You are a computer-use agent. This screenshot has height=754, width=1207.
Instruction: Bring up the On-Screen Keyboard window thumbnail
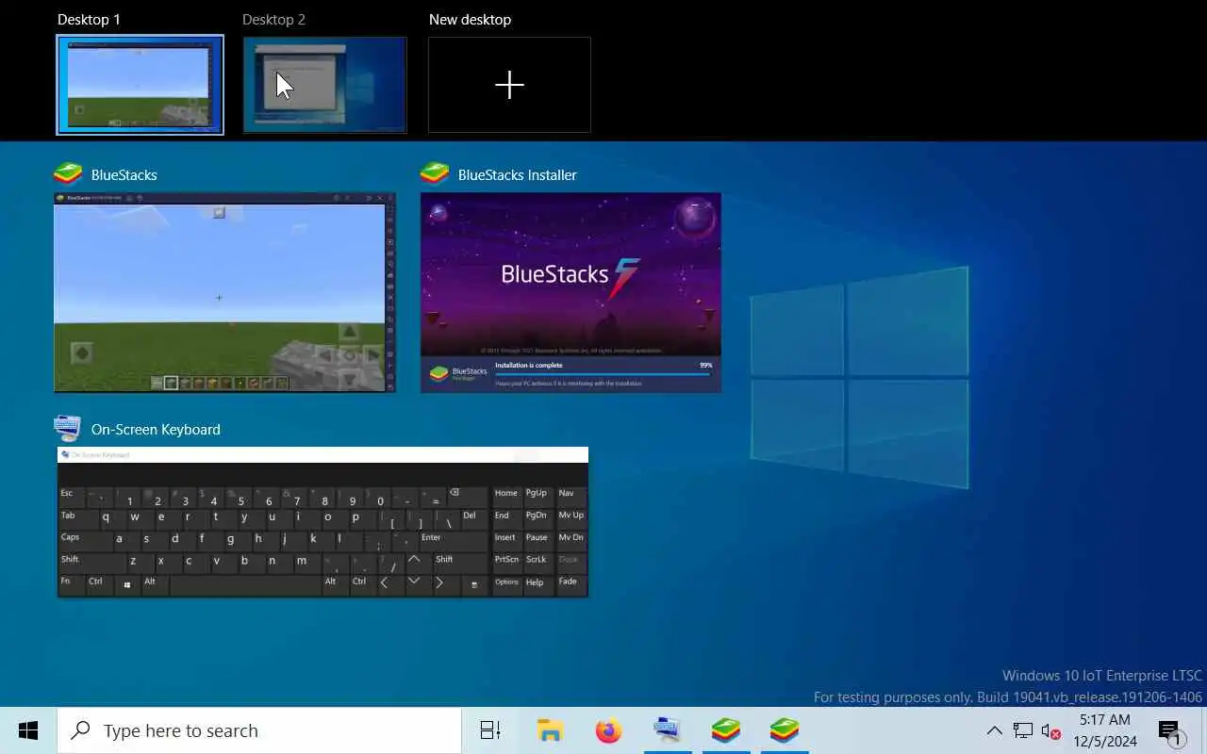(x=322, y=521)
